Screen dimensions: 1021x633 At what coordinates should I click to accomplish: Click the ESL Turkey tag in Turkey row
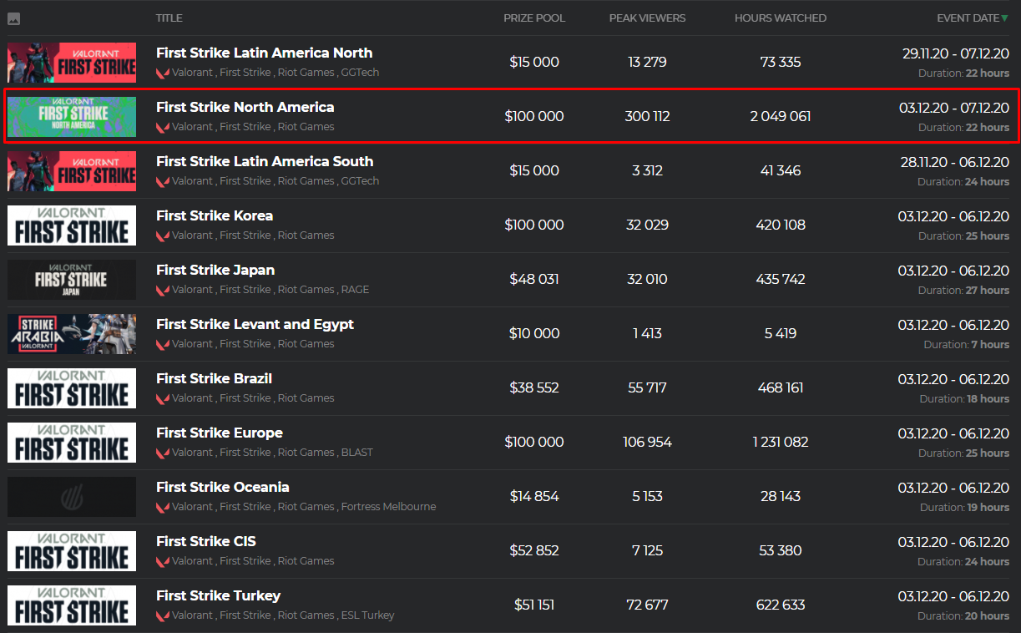click(x=367, y=615)
